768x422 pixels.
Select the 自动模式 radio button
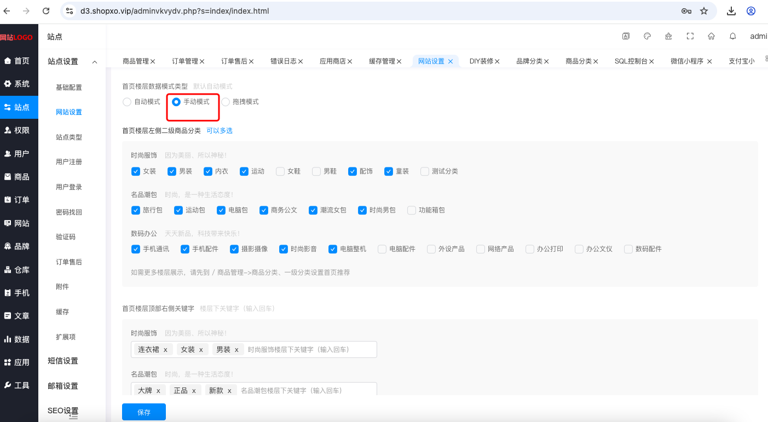pyautogui.click(x=127, y=102)
